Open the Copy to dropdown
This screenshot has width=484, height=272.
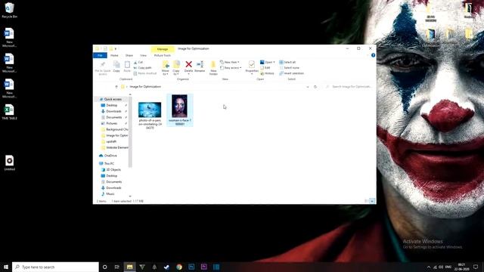pos(176,68)
